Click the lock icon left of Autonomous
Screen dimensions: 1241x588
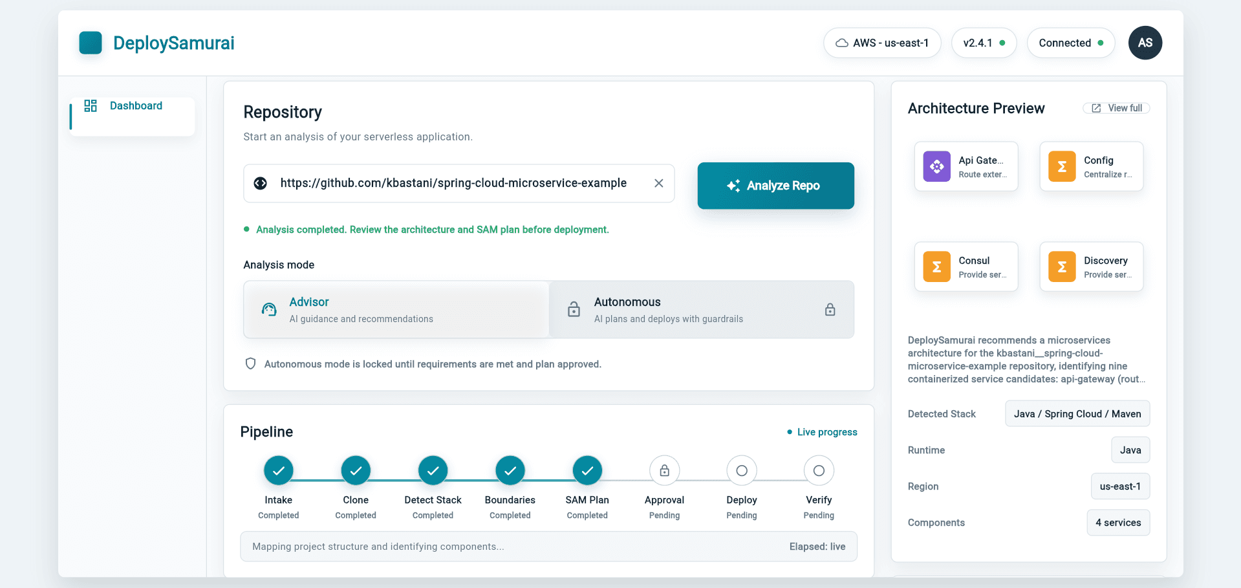[x=574, y=309]
